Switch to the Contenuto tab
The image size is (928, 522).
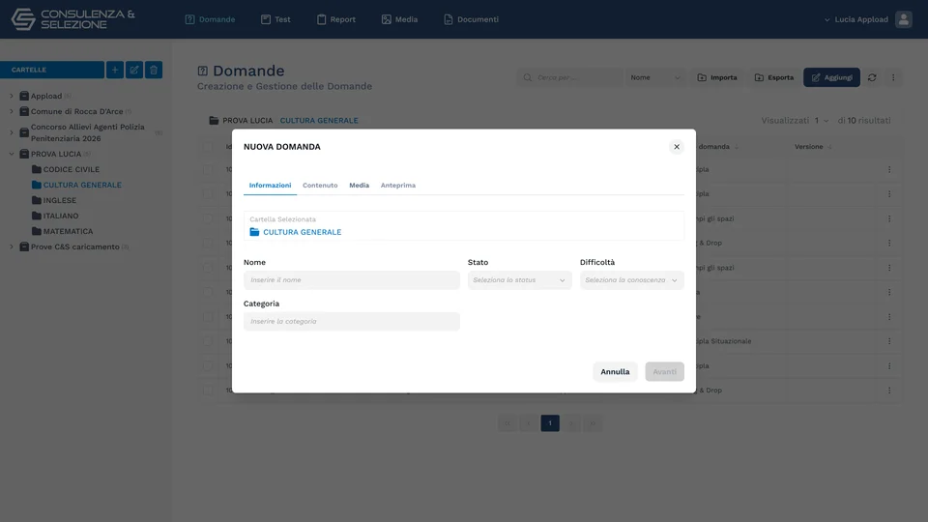[320, 186]
